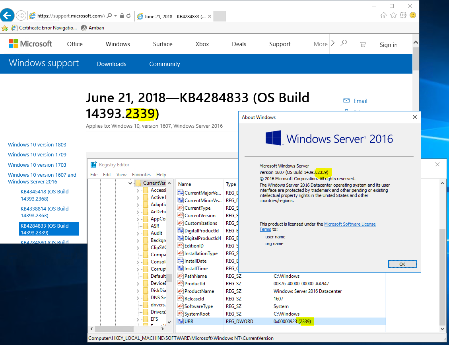The width and height of the screenshot is (449, 345).
Task: Expand the EFS registry key
Action: tap(138, 319)
